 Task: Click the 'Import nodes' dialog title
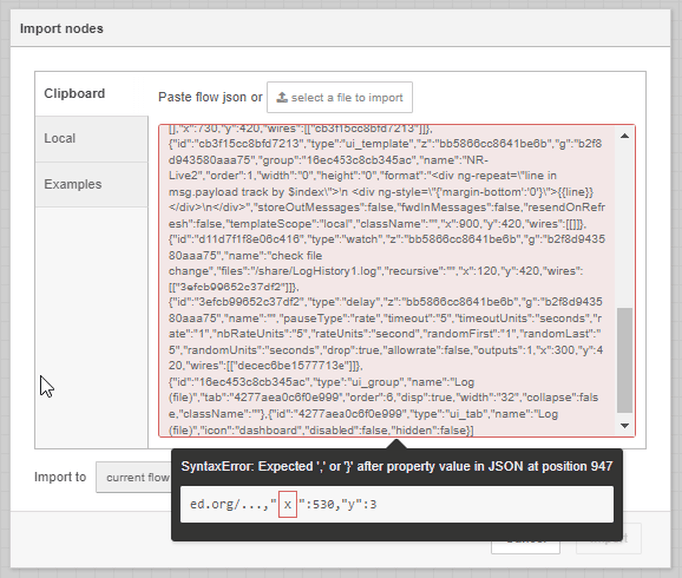click(62, 29)
